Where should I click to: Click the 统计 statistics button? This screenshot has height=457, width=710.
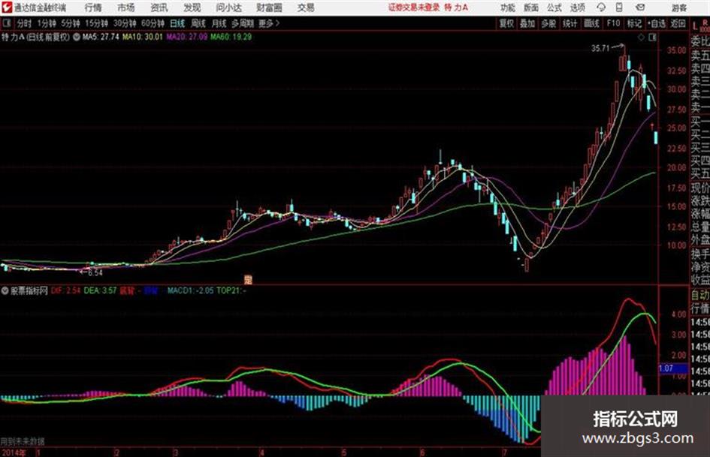click(x=570, y=23)
